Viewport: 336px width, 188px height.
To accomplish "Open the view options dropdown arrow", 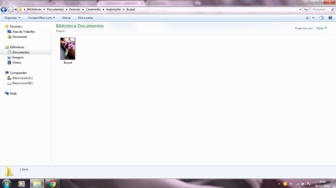I will pos(313,18).
